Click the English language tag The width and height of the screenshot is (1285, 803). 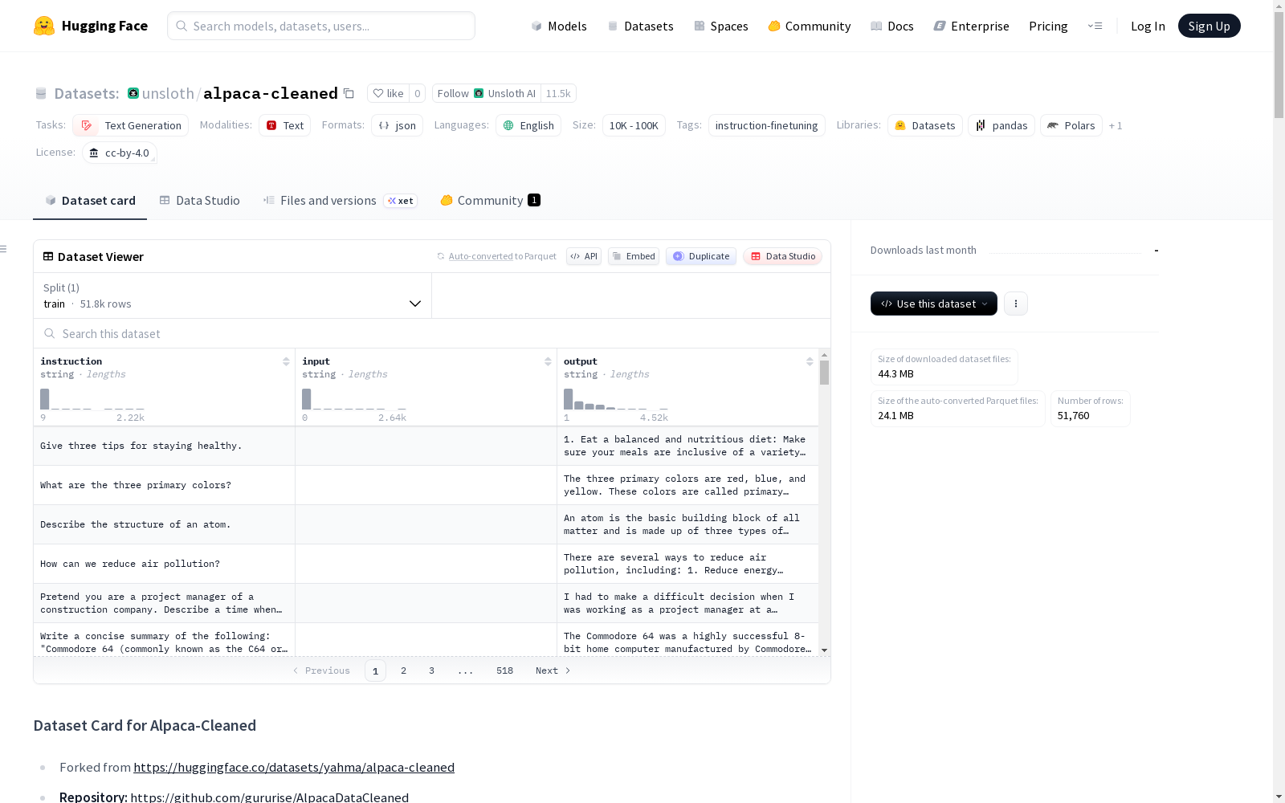528,125
